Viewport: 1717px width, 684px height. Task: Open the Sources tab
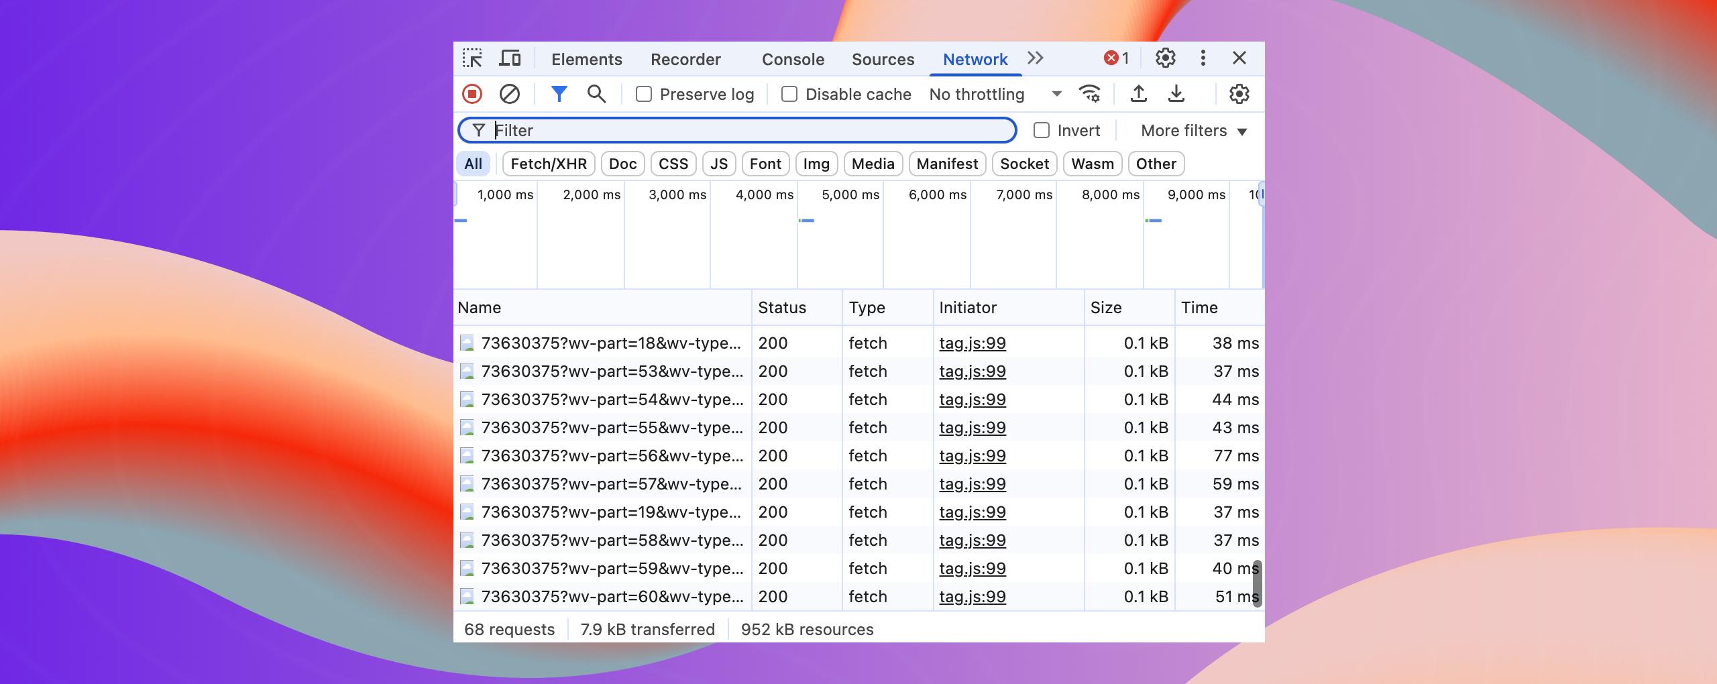[883, 60]
